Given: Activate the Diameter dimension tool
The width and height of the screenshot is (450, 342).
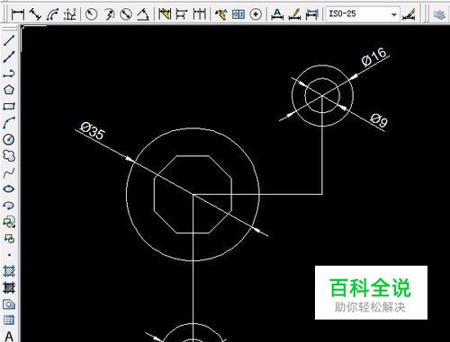Looking at the screenshot, I should coord(126,14).
